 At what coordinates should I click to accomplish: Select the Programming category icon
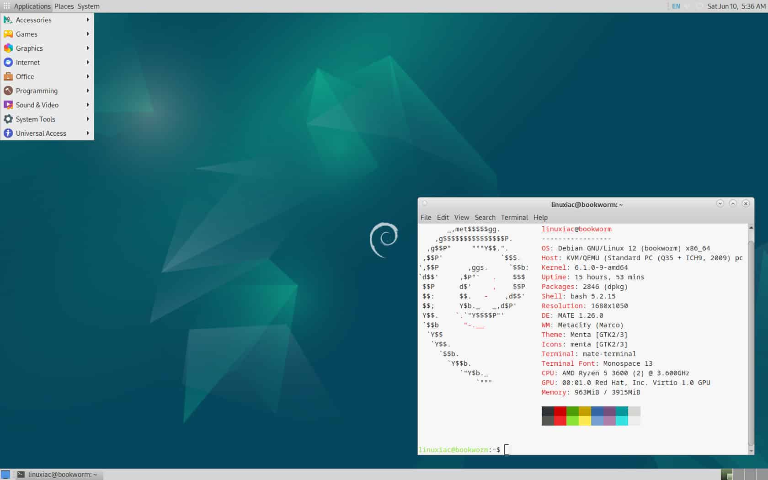tap(8, 91)
